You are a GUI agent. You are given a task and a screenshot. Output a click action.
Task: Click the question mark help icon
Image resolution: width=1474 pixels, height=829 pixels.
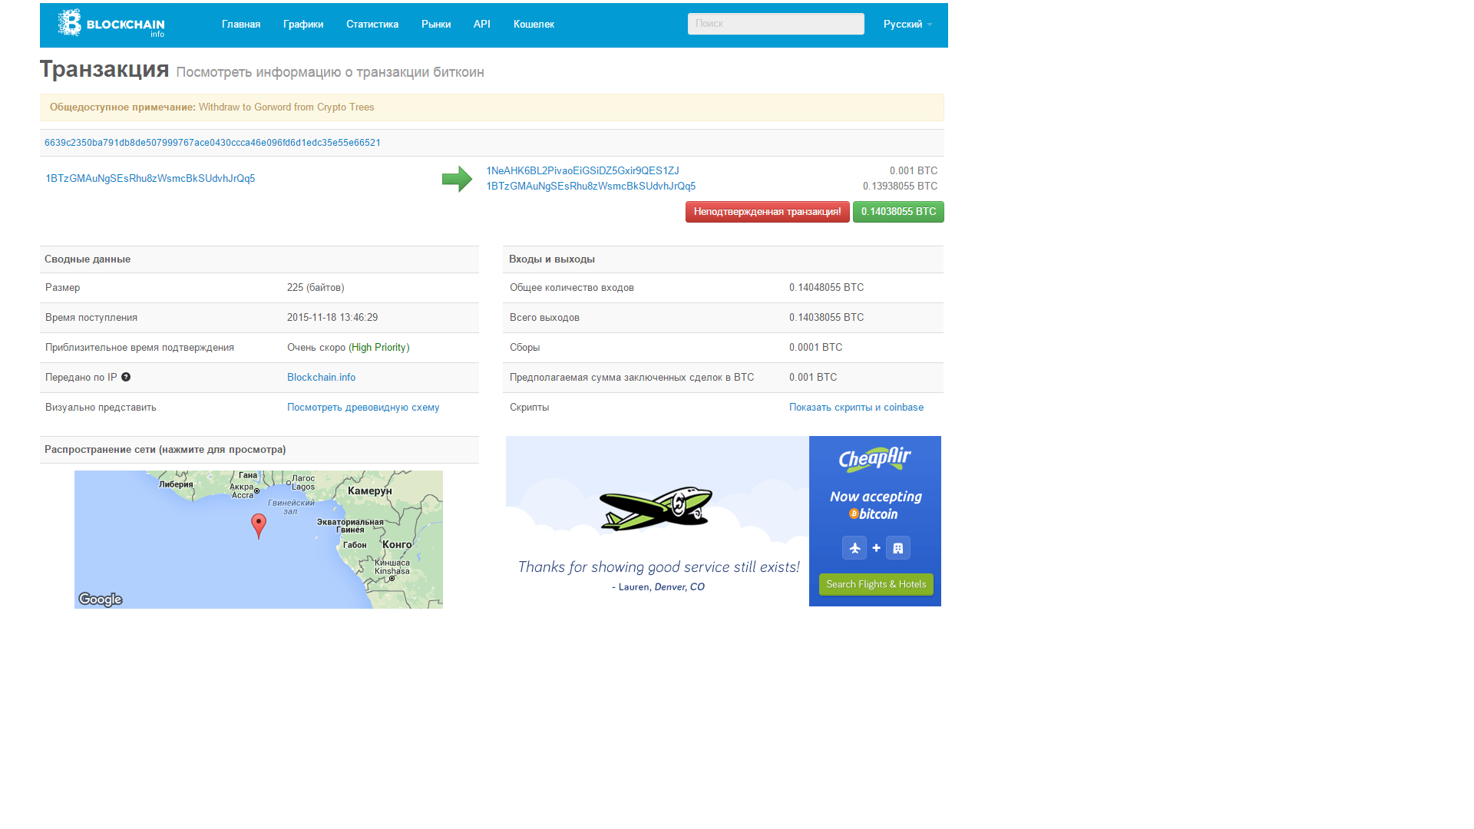(x=126, y=377)
